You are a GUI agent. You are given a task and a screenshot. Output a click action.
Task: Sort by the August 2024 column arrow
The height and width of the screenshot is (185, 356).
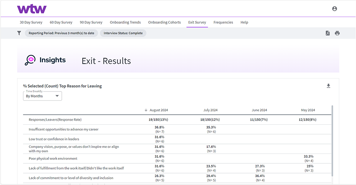click(146, 110)
